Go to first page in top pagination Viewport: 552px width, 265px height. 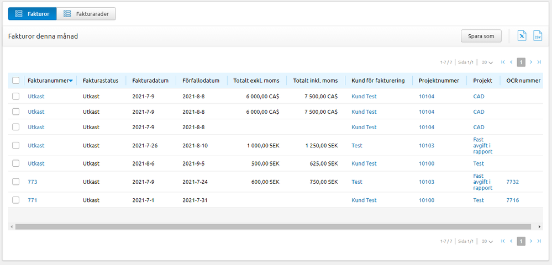(503, 62)
